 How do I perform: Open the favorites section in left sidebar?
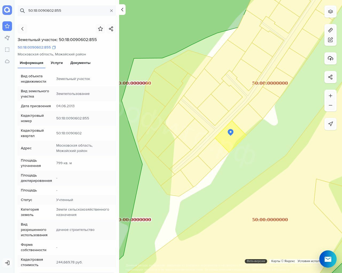[7, 26]
